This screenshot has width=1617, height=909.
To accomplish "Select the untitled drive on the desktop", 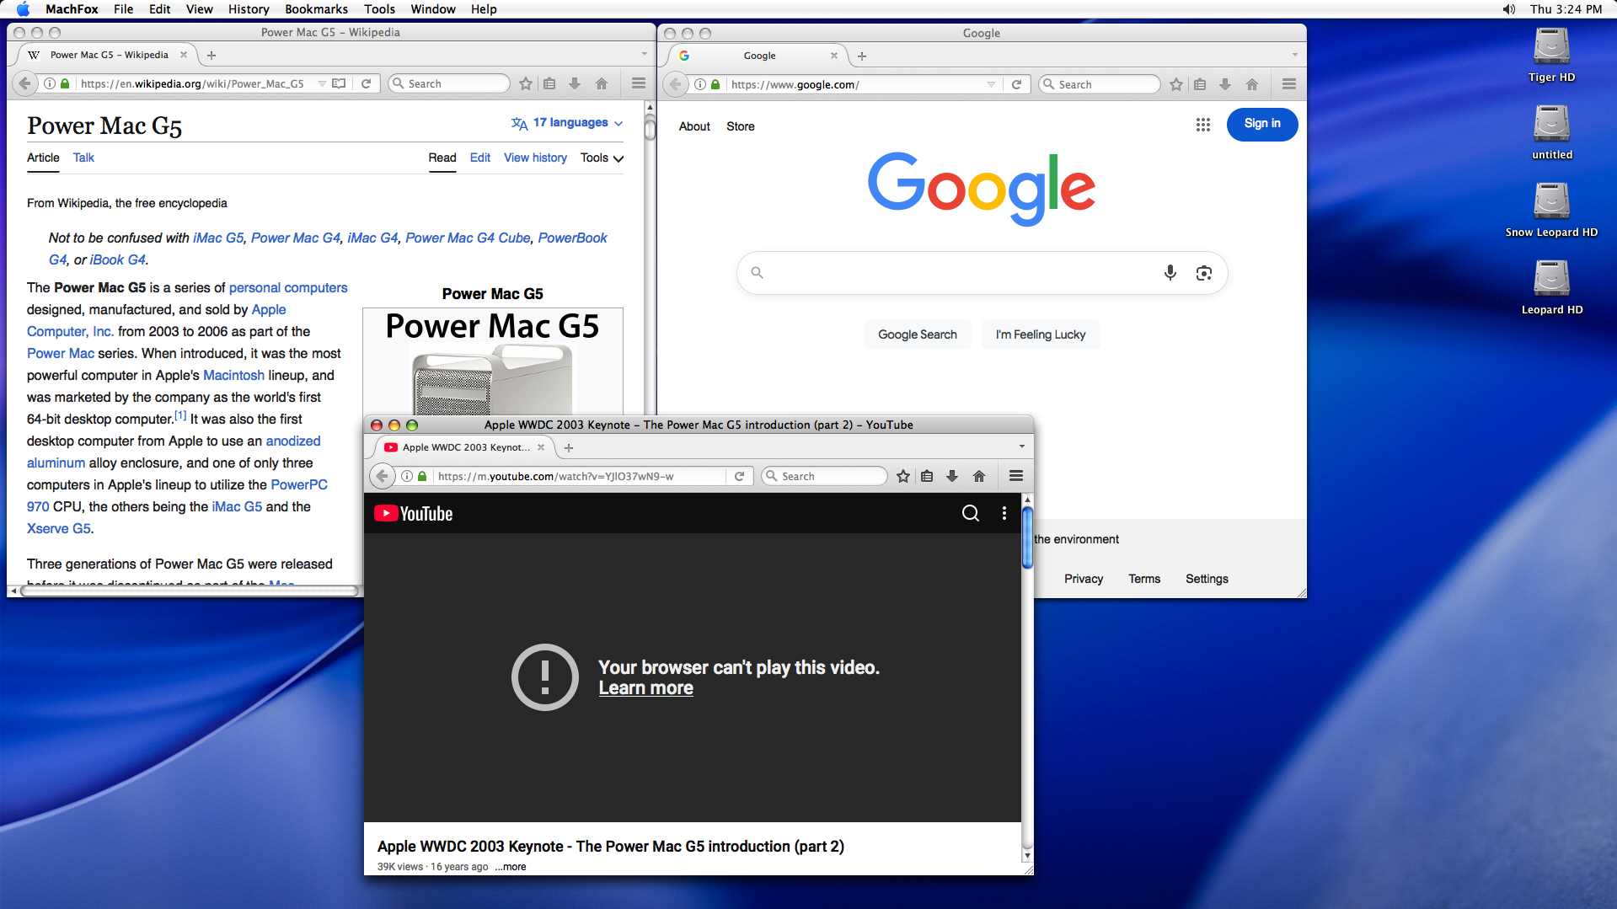I will pos(1551,132).
